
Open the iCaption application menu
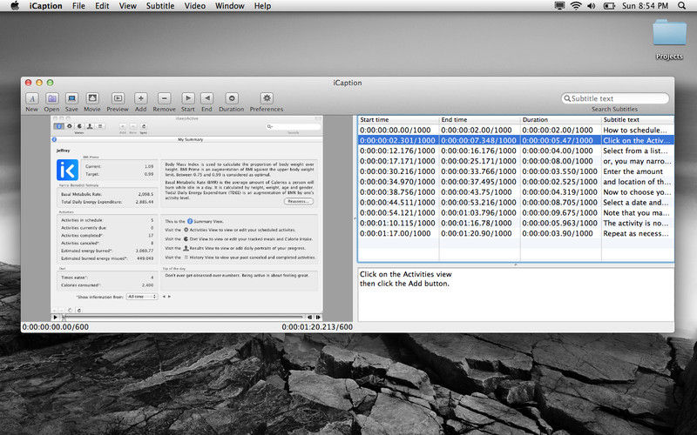(x=46, y=6)
